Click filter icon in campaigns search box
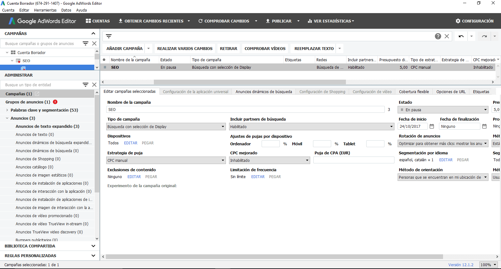This screenshot has height=269, width=501. pos(86,43)
